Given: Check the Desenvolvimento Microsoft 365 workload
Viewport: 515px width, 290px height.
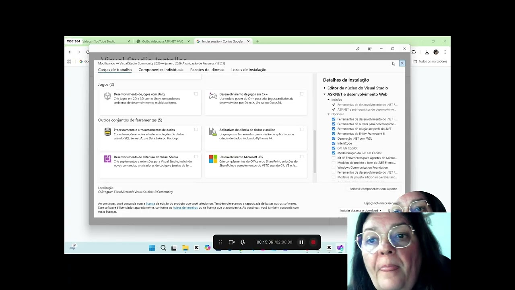Looking at the screenshot, I should click(302, 157).
